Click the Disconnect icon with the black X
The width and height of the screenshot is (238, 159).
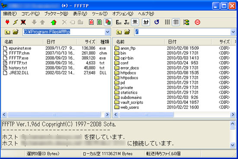click(x=23, y=22)
